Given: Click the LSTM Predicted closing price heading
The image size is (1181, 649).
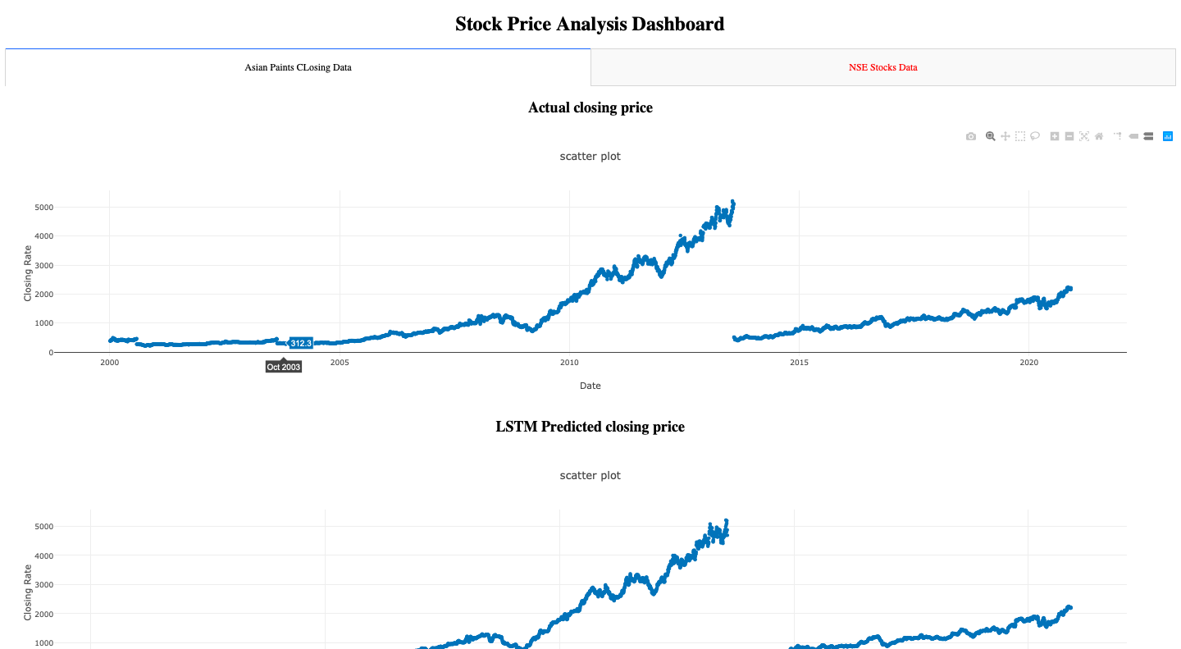Looking at the screenshot, I should coord(590,427).
